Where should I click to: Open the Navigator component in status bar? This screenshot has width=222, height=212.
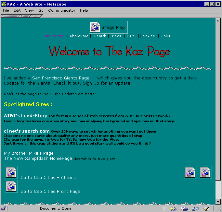pos(173,208)
